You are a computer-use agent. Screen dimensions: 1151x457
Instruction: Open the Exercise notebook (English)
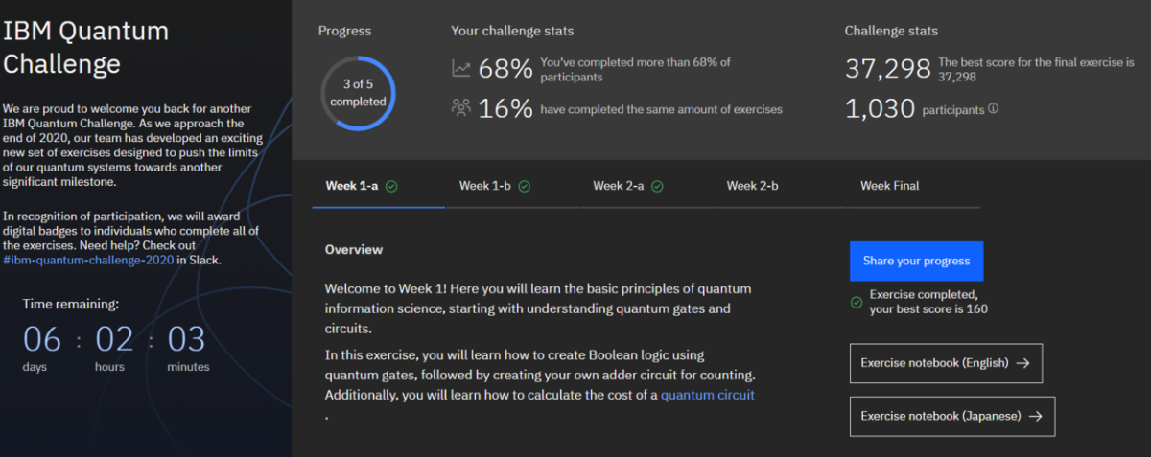click(946, 363)
